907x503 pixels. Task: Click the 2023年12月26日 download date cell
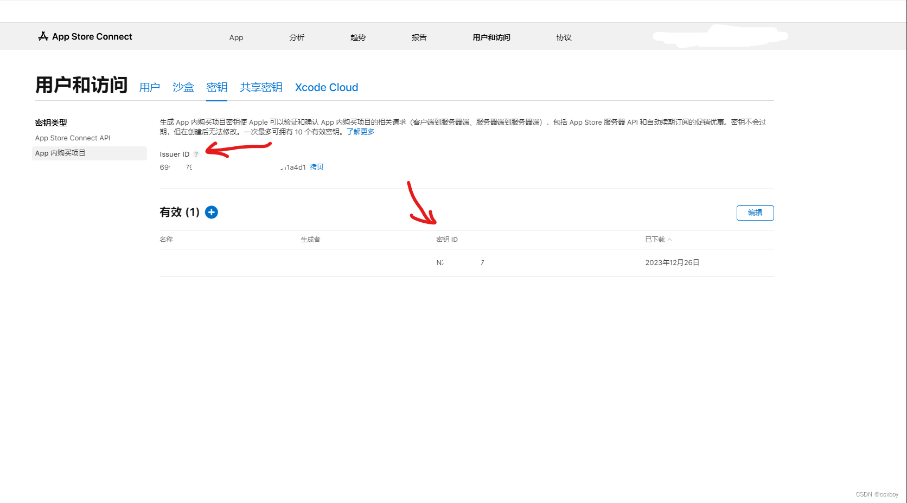[x=672, y=262]
